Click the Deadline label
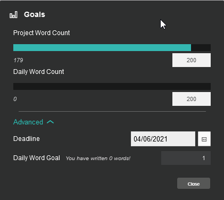 [x=27, y=139]
